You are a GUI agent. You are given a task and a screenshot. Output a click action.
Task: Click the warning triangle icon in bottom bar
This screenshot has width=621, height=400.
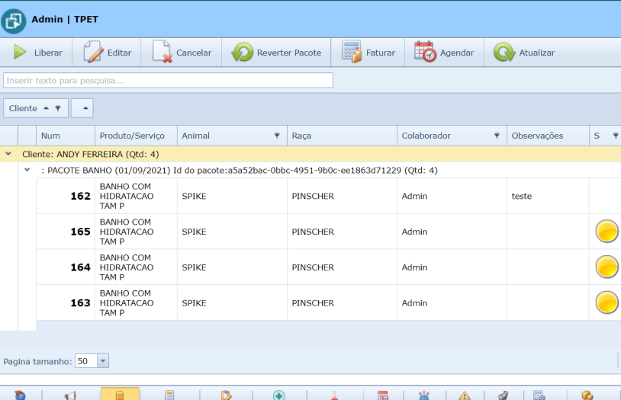(465, 395)
